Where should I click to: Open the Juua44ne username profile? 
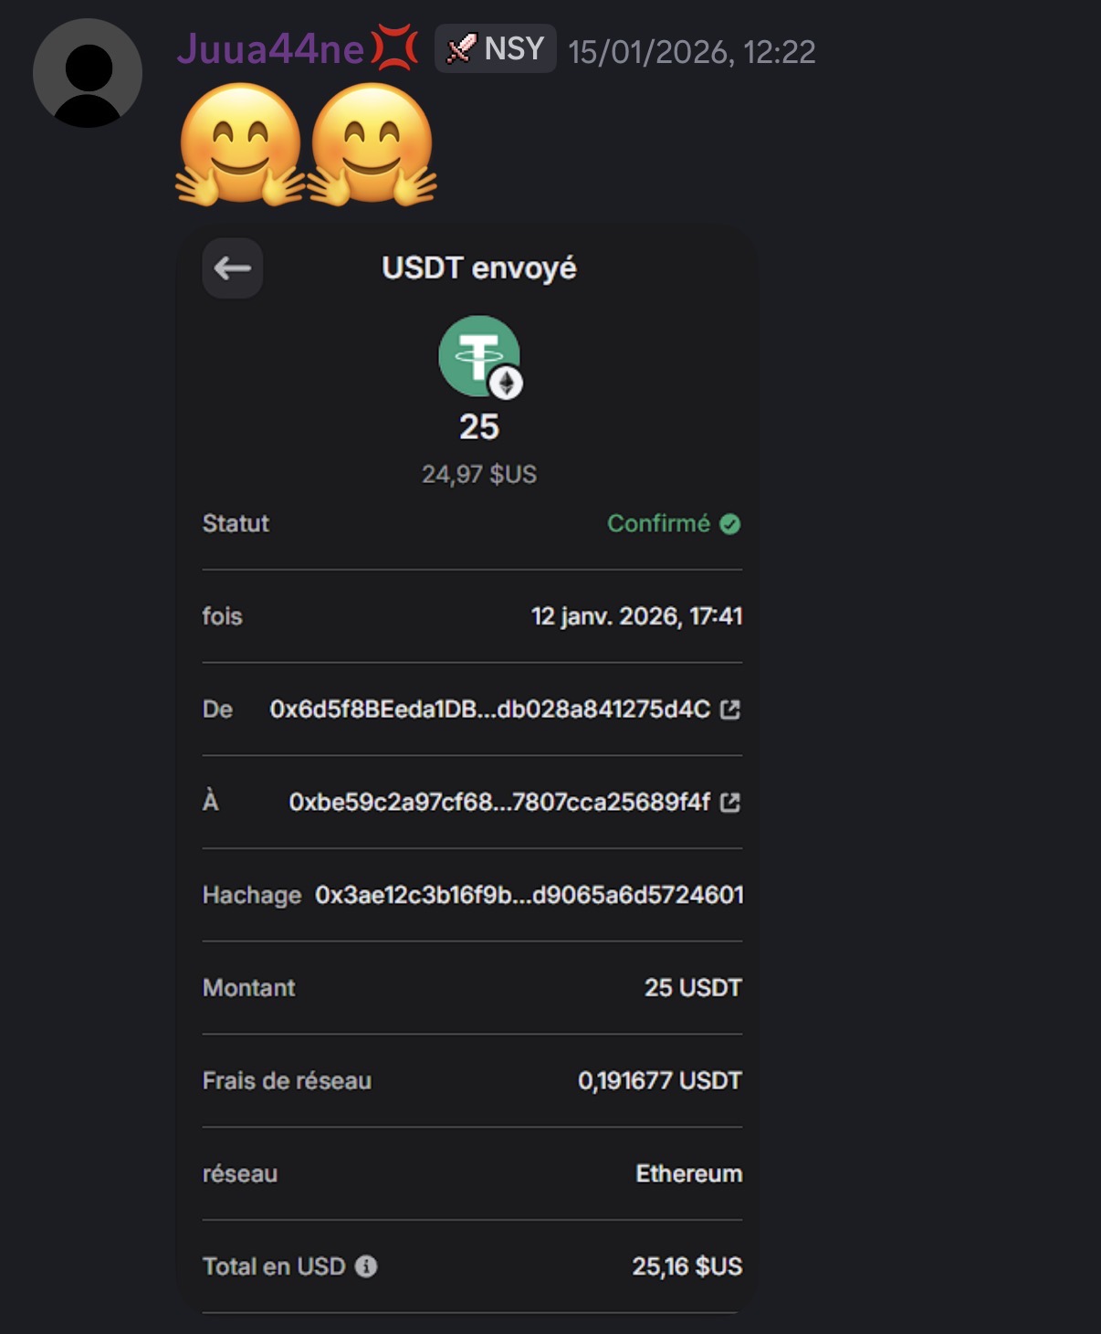(271, 48)
